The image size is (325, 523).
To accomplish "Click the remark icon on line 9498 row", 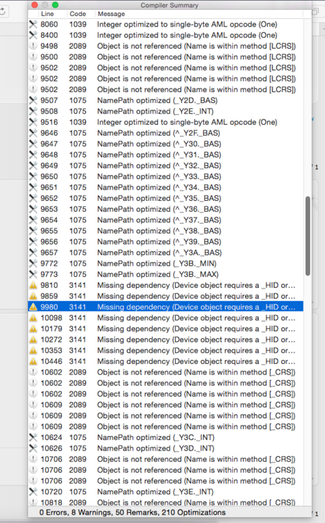I will pyautogui.click(x=33, y=46).
